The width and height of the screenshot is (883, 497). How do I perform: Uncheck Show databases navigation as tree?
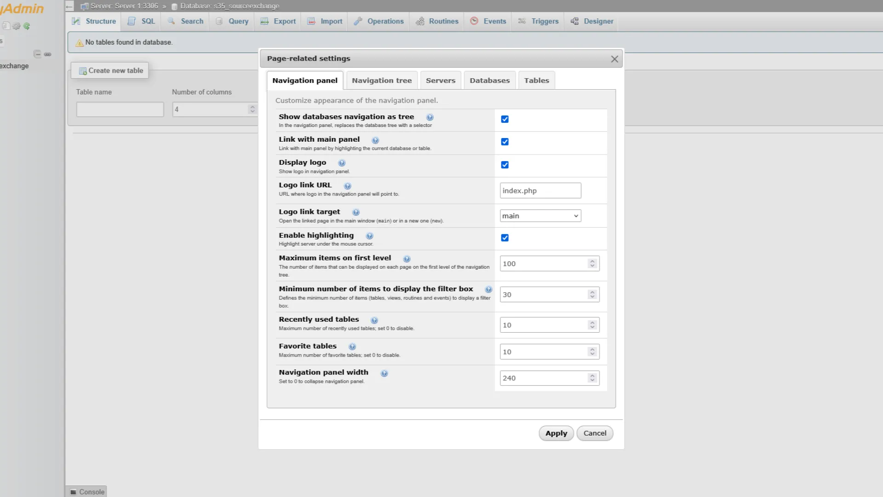[x=505, y=119]
